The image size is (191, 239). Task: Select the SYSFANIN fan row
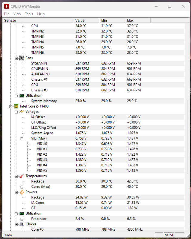click(x=108, y=63)
